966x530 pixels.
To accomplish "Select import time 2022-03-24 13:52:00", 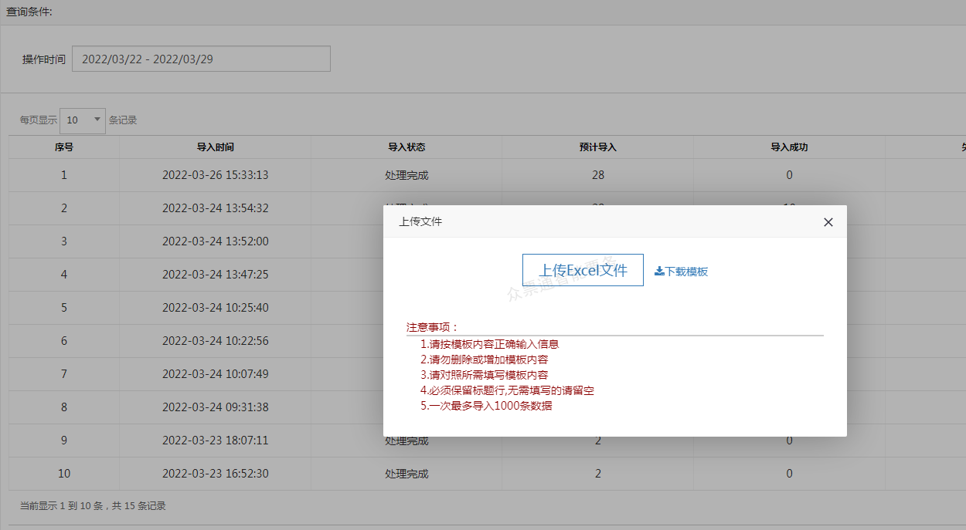I will tap(216, 241).
